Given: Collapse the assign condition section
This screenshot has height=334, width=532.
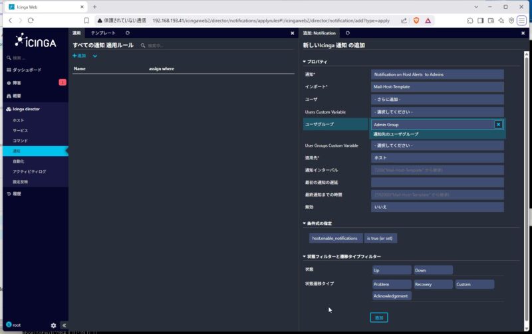Looking at the screenshot, I should pos(318,223).
